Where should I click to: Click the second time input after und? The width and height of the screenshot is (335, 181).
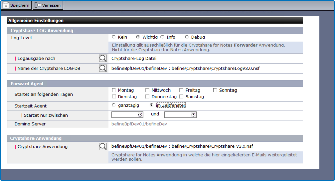[x=178, y=115]
